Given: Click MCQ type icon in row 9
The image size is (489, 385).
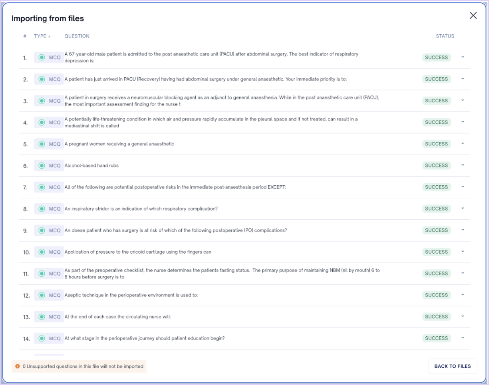Looking at the screenshot, I should (41, 230).
